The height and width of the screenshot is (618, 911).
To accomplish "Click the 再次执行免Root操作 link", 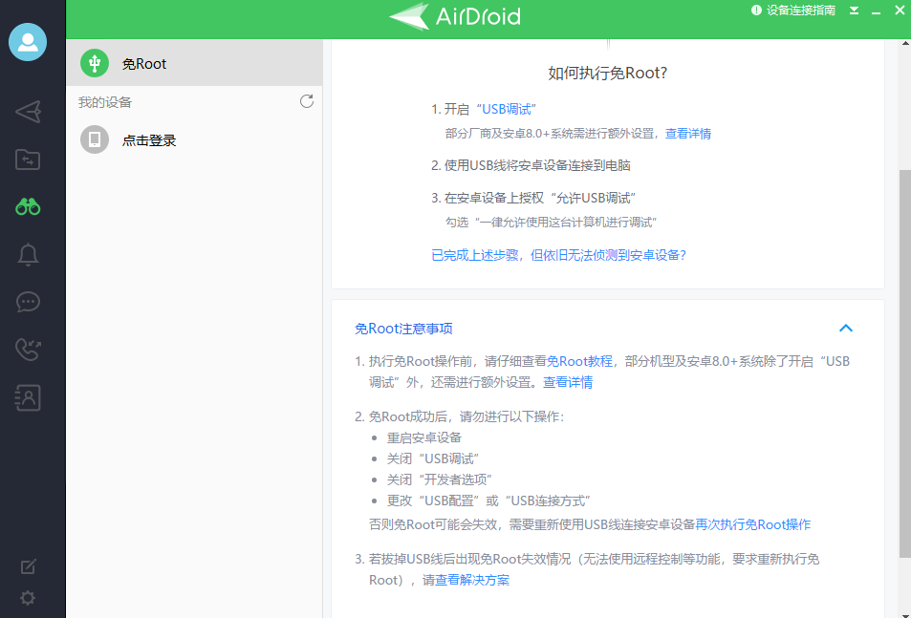I will click(752, 524).
